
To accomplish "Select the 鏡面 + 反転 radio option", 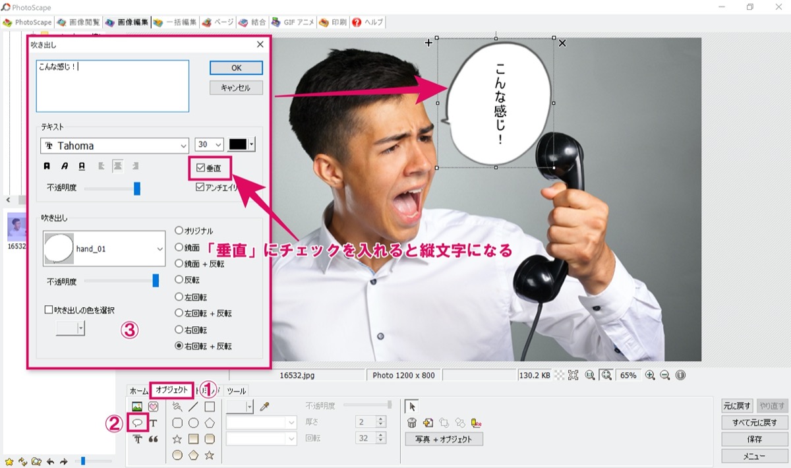I will (x=179, y=264).
